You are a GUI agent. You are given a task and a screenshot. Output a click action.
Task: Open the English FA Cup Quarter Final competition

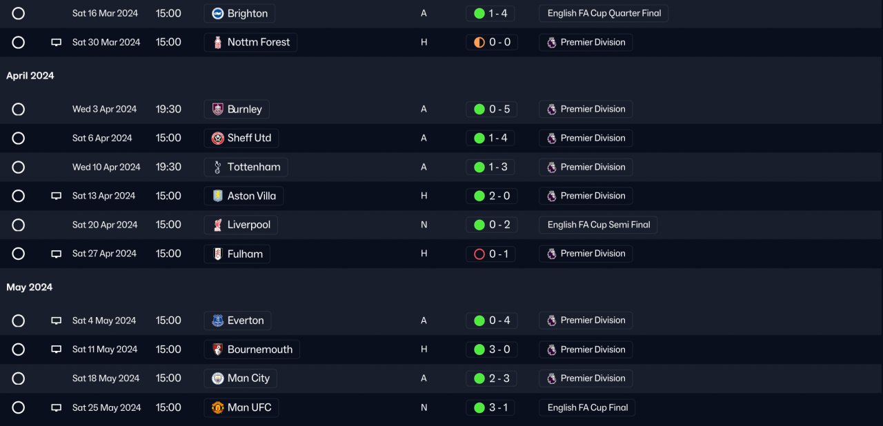click(604, 13)
